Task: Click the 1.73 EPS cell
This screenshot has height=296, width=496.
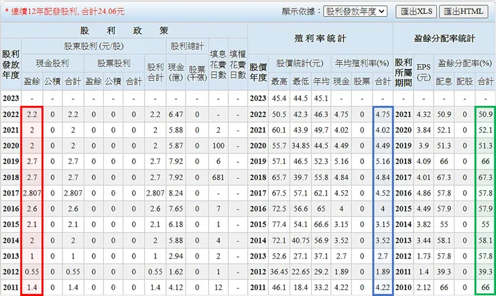Action: click(424, 256)
